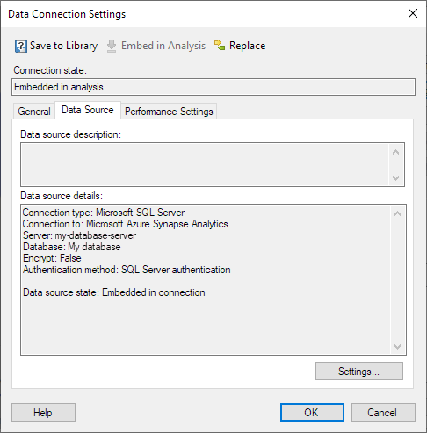This screenshot has height=433, width=427.
Task: Click the details box scroll down arrow
Action: pyautogui.click(x=397, y=347)
